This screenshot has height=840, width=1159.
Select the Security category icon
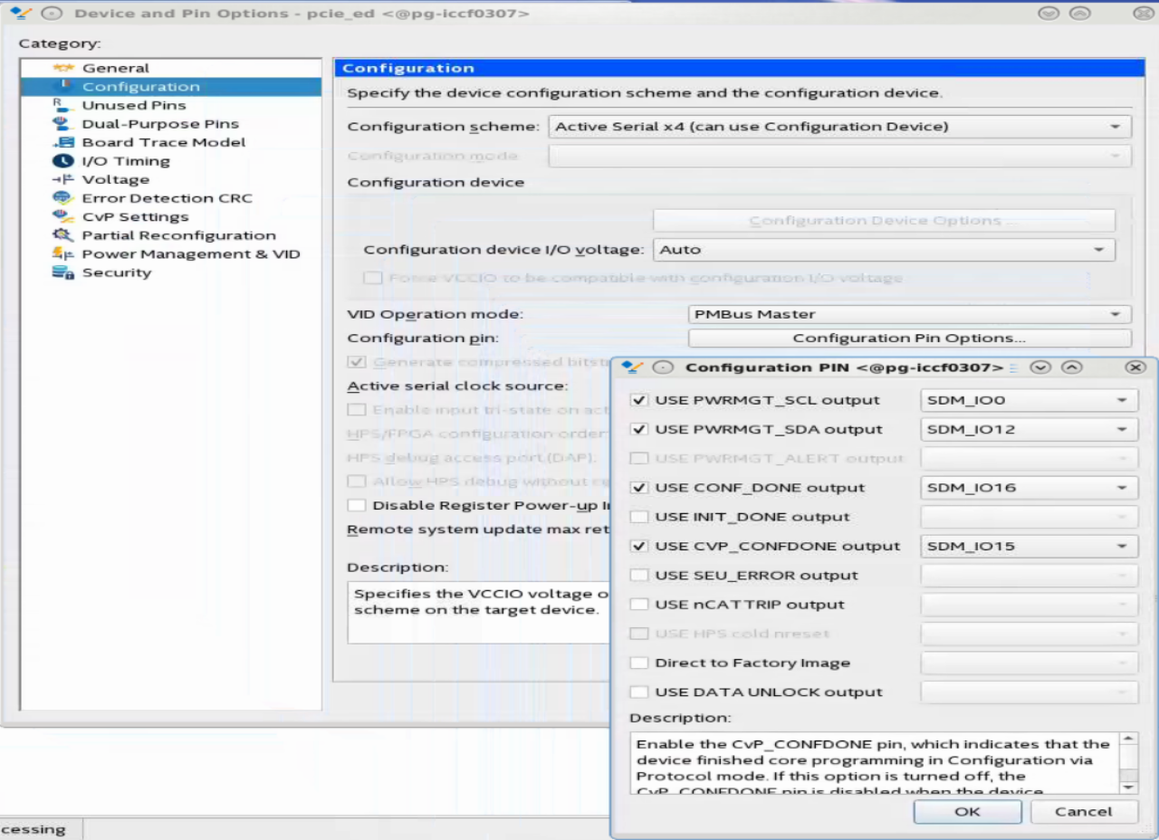pos(62,272)
